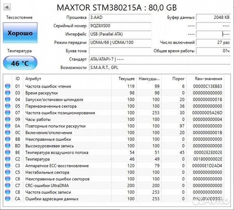Click the Прошивка field showing 3.AAD
This screenshot has width=234, height=210.
click(x=120, y=17)
